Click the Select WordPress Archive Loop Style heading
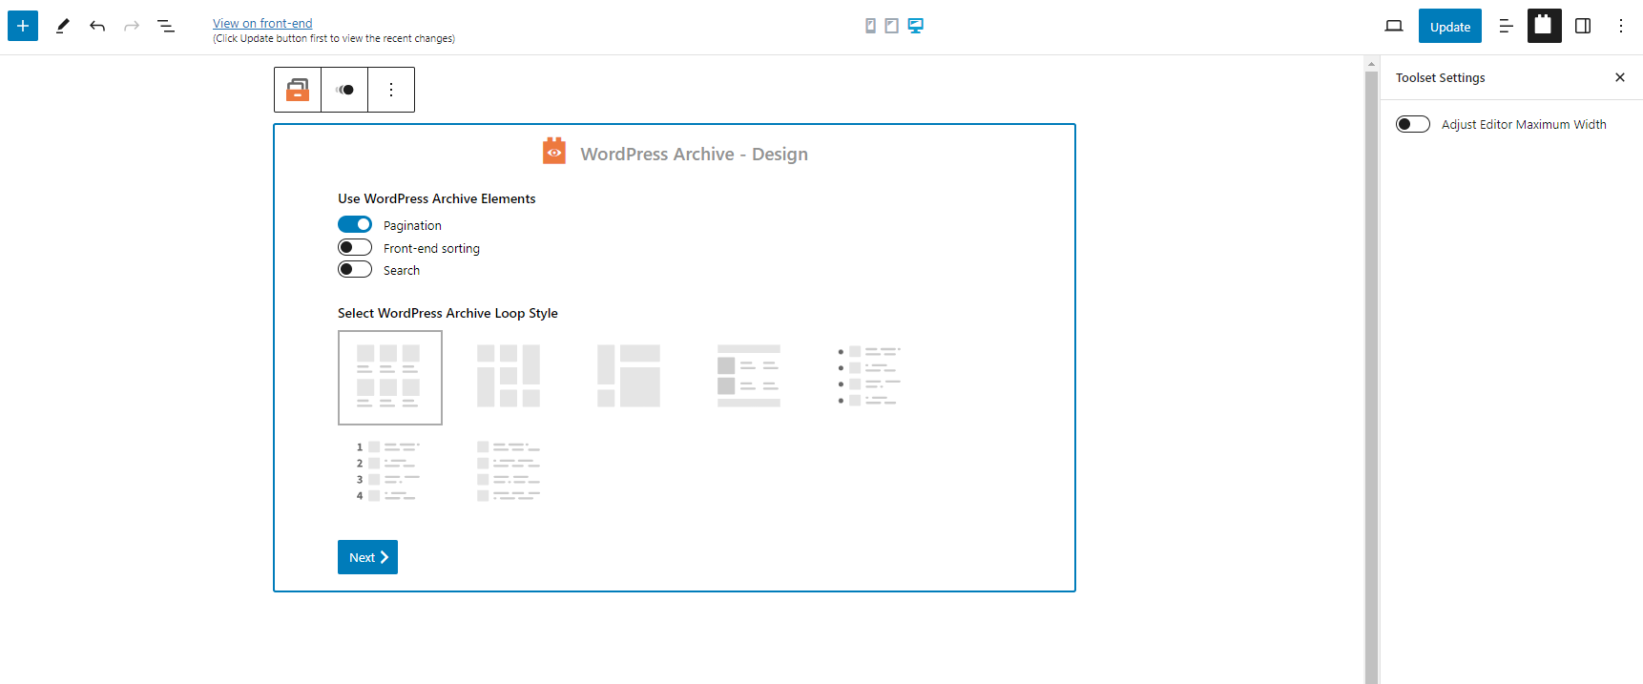 coord(447,313)
